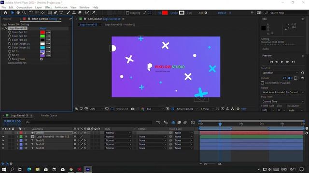Screen dimensions: 309x173
Task: Toggle transparency grid in viewer footer
Action: pyautogui.click(x=172, y=109)
